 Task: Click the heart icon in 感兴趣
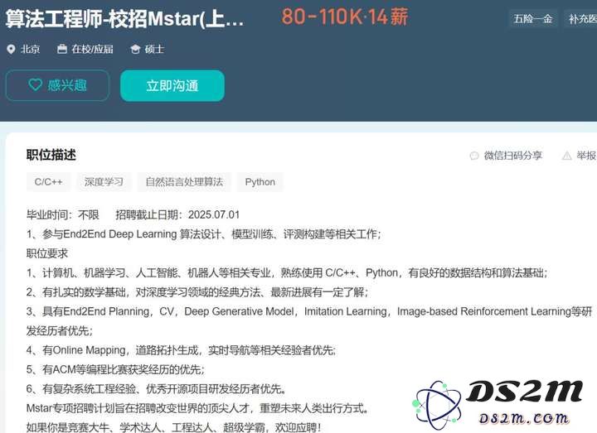[x=36, y=84]
